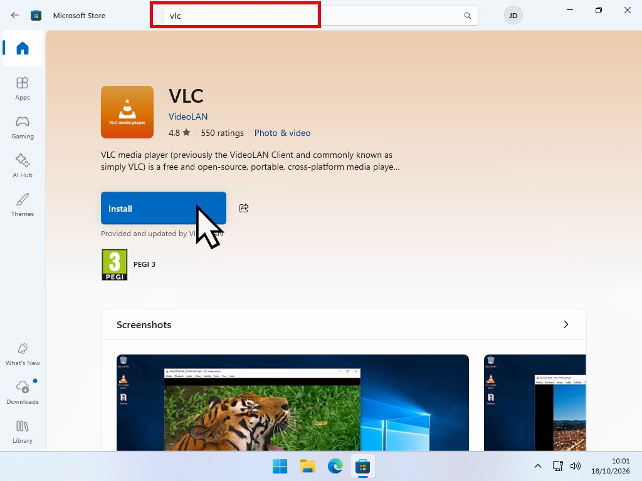Show What's New in sidebar
Image resolution: width=642 pixels, height=481 pixels.
23,354
